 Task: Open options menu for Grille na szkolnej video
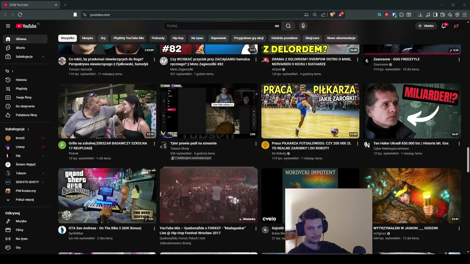[x=154, y=144]
